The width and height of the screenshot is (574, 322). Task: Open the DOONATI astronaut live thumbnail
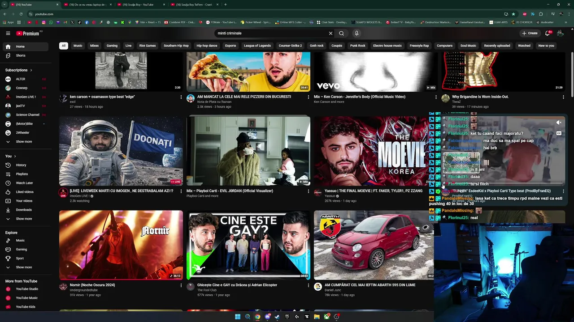click(121, 151)
